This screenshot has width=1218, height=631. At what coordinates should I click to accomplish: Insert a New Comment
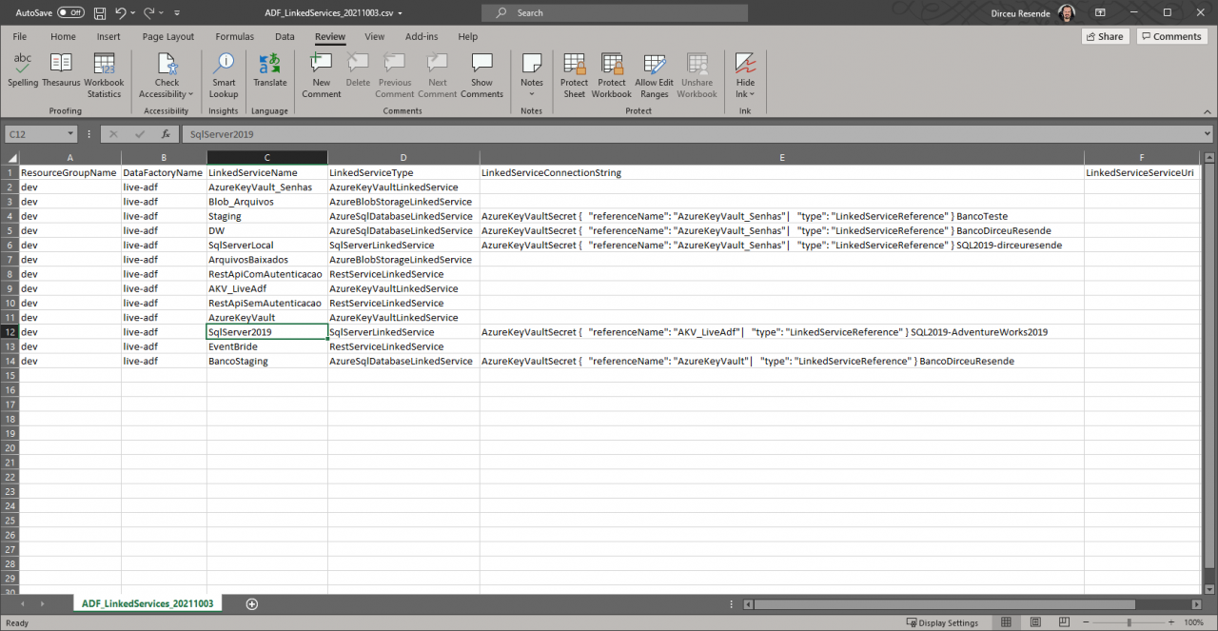(321, 75)
